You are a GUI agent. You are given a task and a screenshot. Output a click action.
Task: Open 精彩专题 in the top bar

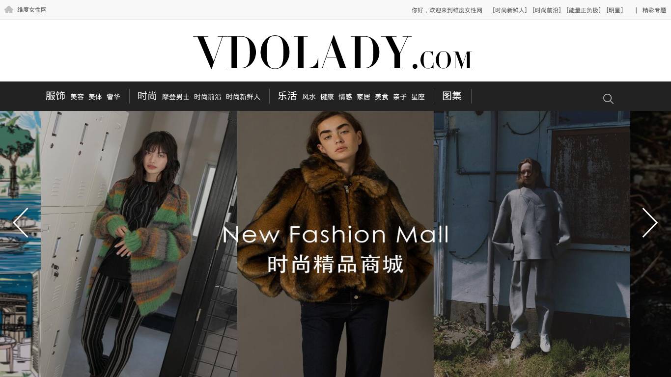tap(654, 10)
